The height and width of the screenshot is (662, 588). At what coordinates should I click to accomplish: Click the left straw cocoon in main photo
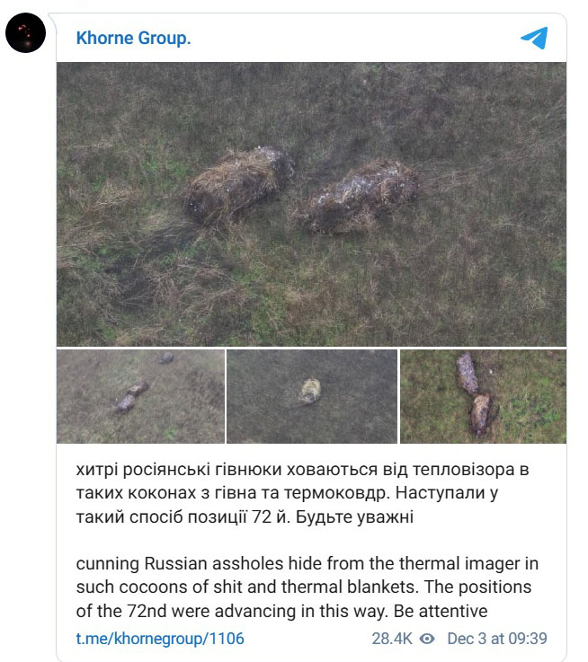pos(240,183)
